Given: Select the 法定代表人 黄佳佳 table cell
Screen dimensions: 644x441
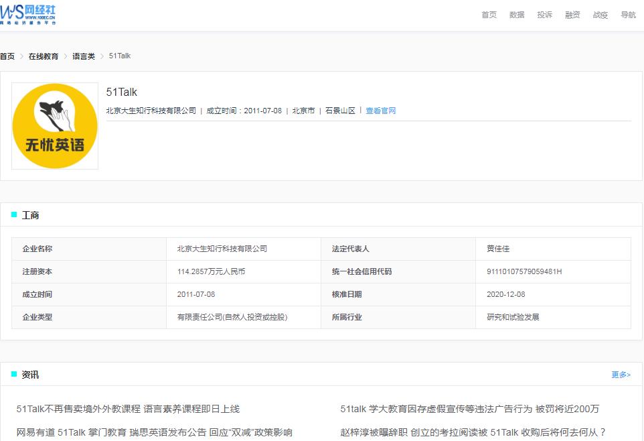Looking at the screenshot, I should coord(553,249).
